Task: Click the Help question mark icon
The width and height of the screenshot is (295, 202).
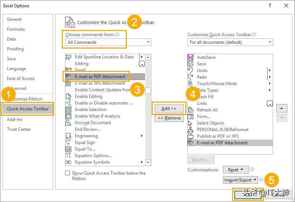Action: tap(270, 6)
